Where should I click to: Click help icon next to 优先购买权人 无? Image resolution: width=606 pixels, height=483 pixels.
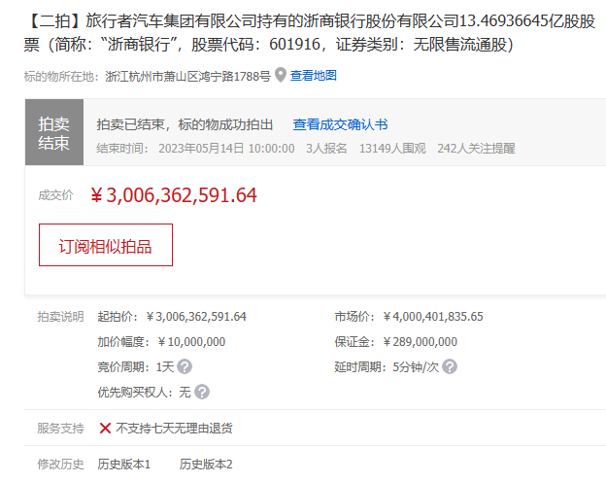click(202, 392)
